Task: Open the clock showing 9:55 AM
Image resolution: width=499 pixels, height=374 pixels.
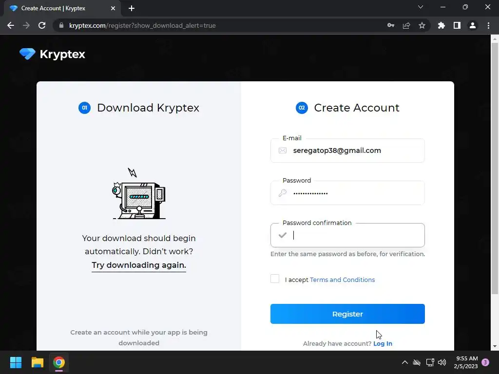Action: (x=466, y=362)
